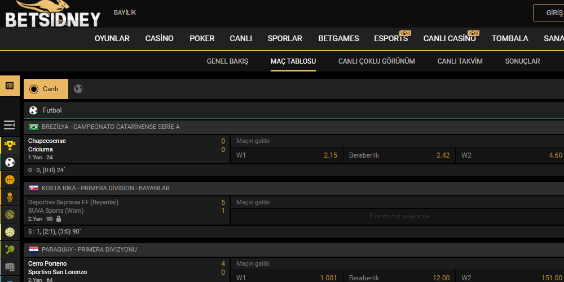Open Deportivo Saprissa FF match row
This screenshot has height=282, width=564.
[x=126, y=211]
